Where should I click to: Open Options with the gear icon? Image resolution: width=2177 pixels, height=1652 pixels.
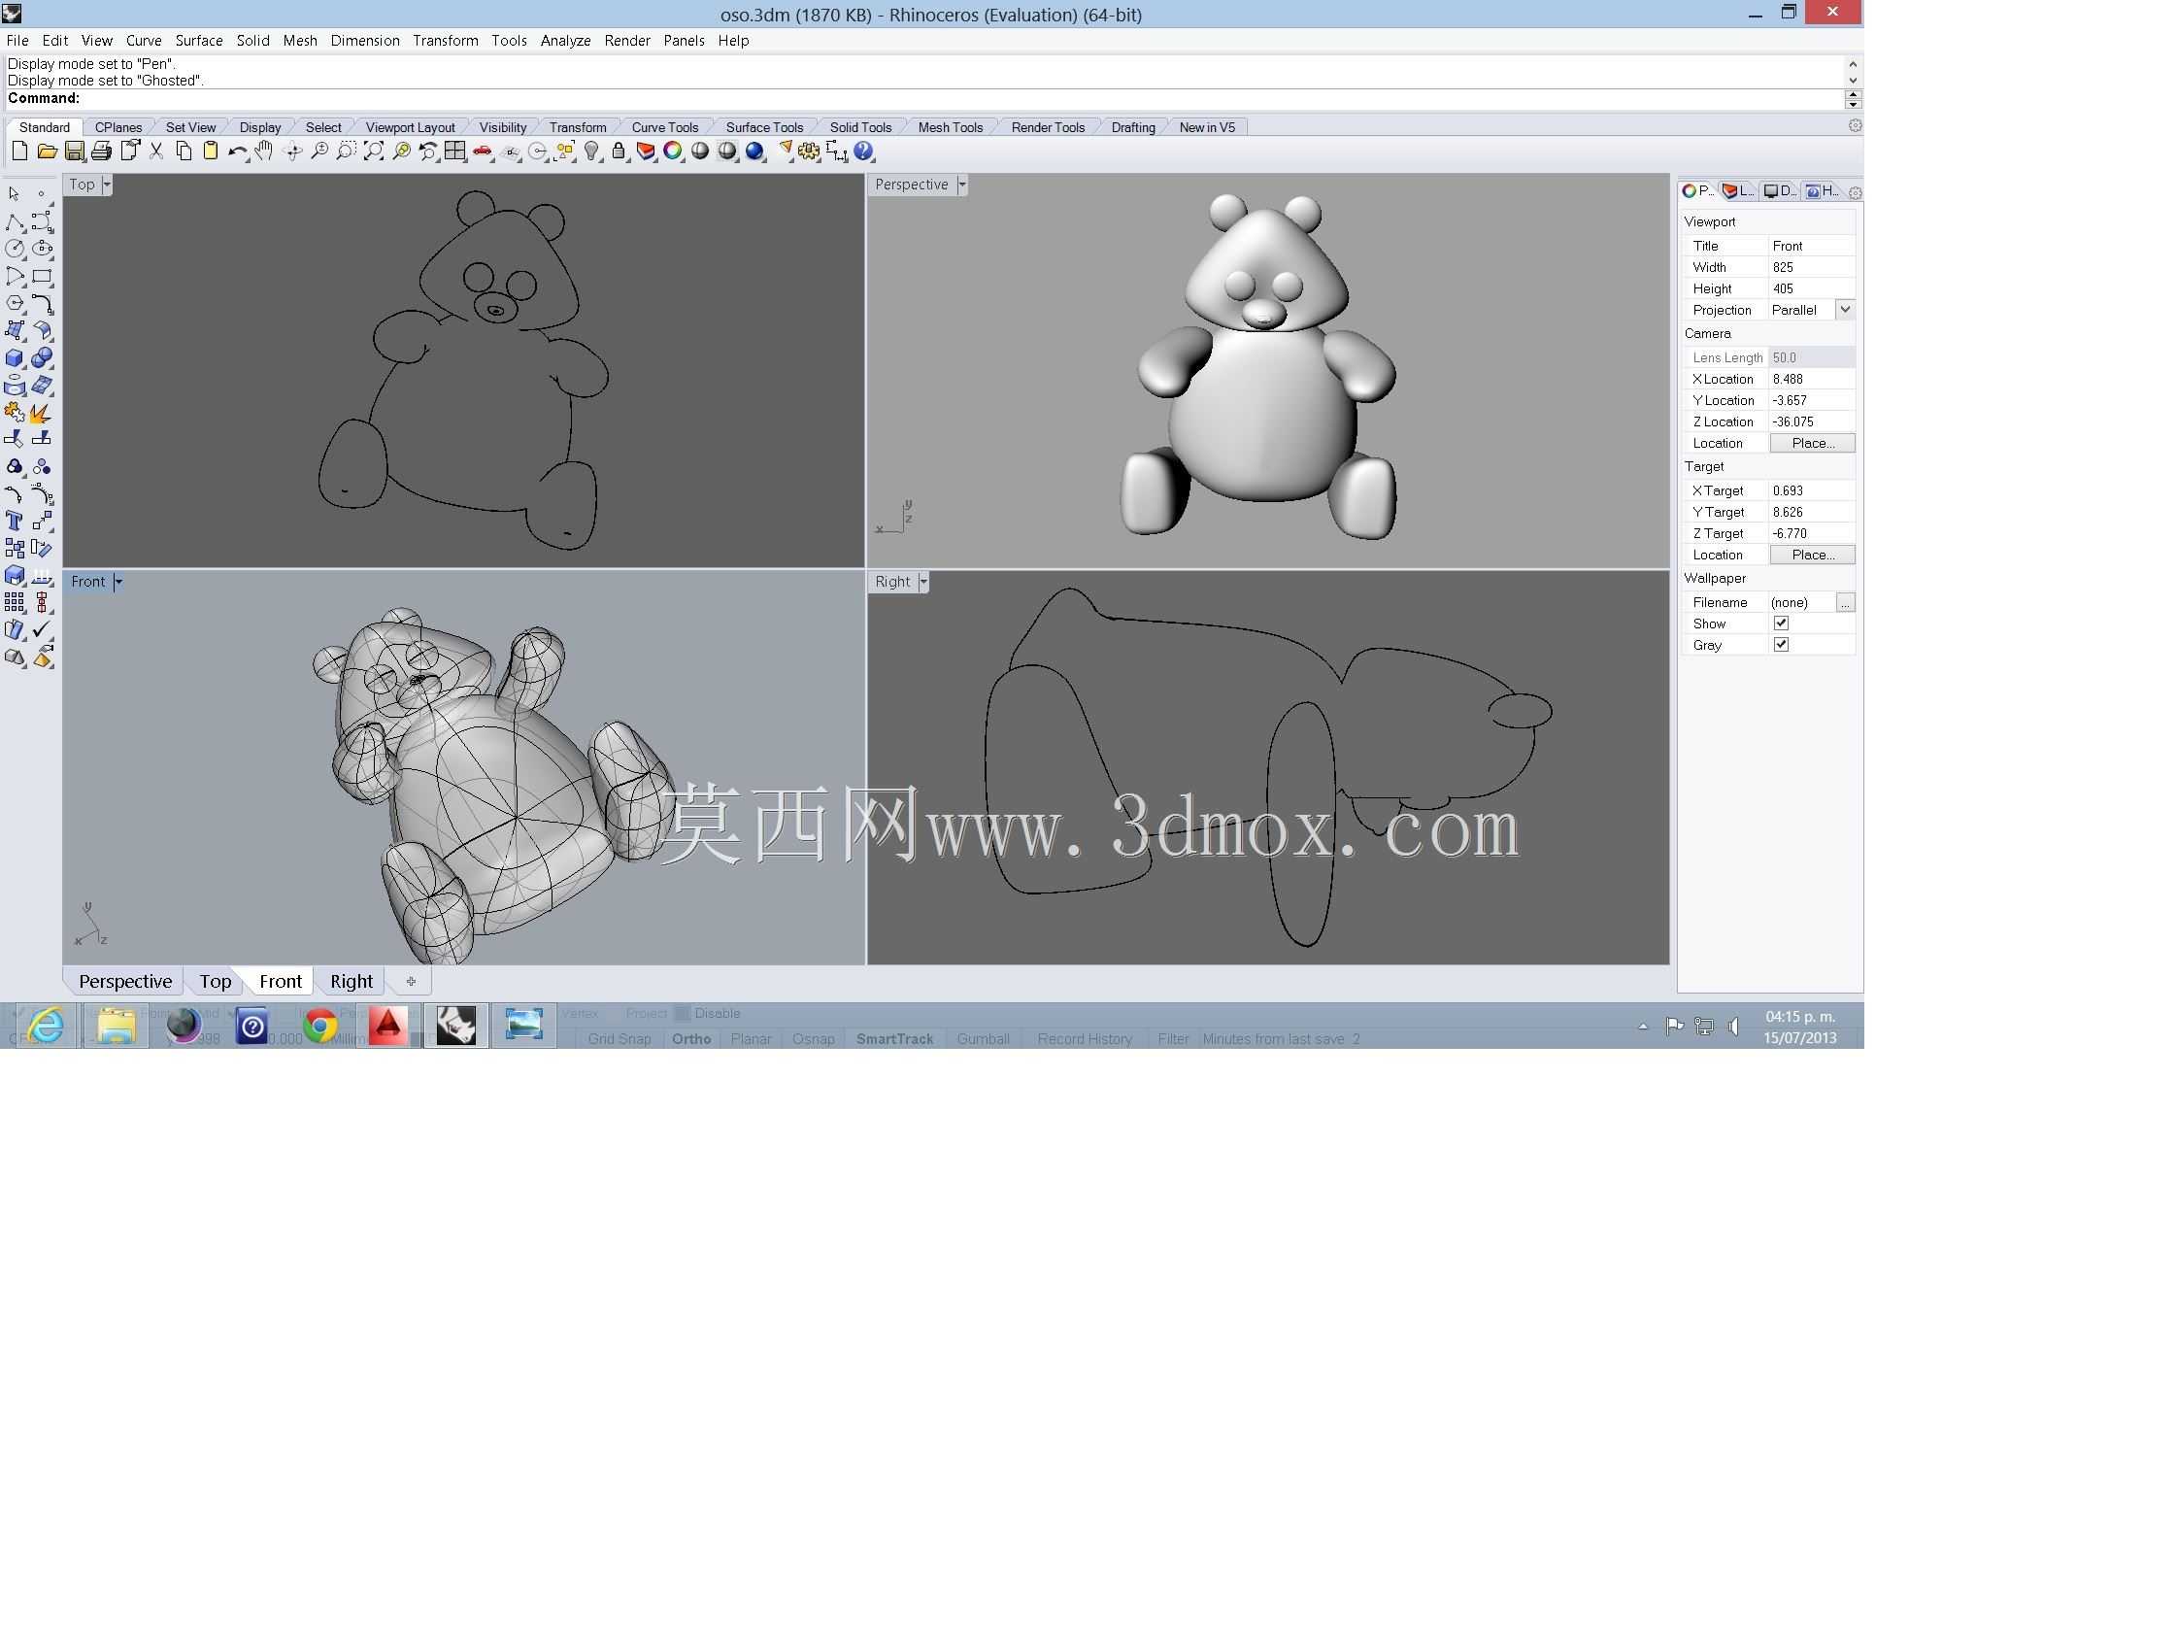pos(809,152)
